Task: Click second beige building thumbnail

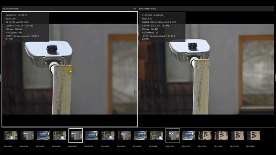Action: pyautogui.click(x=221, y=136)
